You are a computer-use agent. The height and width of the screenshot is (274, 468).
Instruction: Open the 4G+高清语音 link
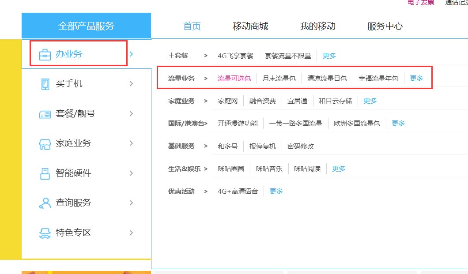[x=238, y=191]
